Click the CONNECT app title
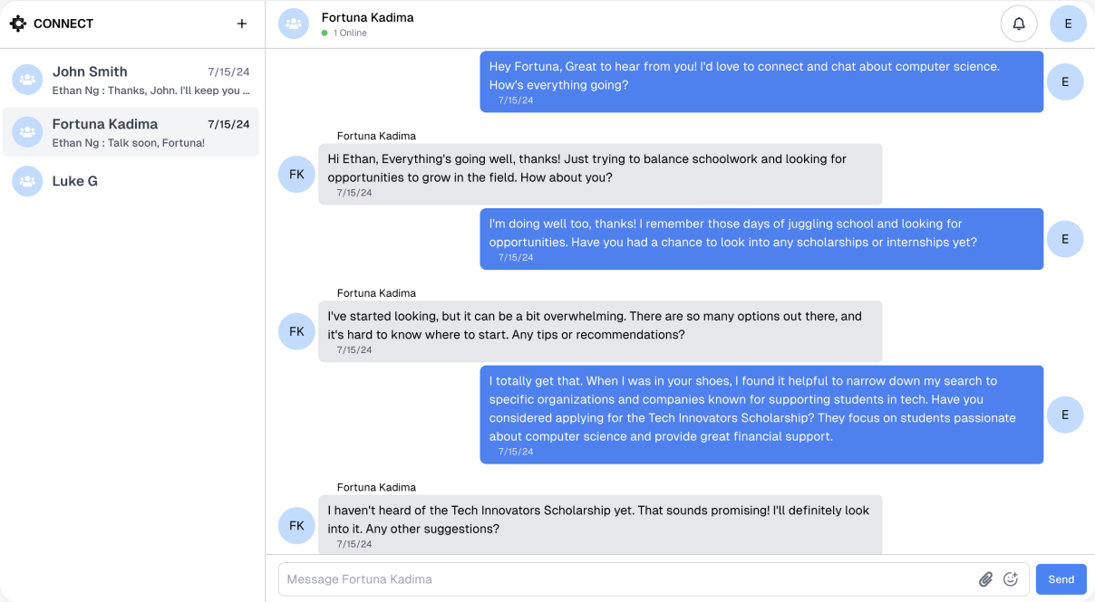Viewport: 1095px width, 602px height. click(x=63, y=24)
